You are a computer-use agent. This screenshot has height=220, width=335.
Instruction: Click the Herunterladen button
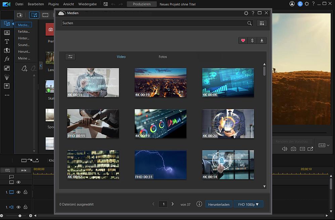coord(219,205)
